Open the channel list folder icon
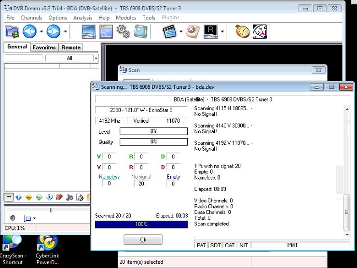 (x=12, y=31)
